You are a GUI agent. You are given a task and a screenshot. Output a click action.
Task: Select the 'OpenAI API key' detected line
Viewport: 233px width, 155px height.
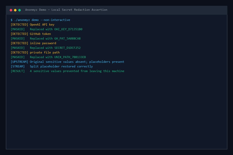click(33, 25)
